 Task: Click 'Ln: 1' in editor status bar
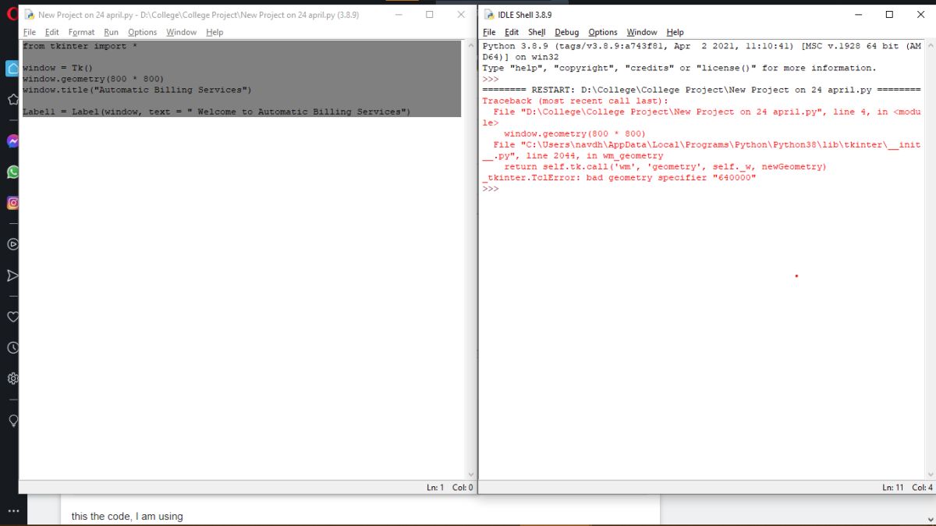point(435,488)
